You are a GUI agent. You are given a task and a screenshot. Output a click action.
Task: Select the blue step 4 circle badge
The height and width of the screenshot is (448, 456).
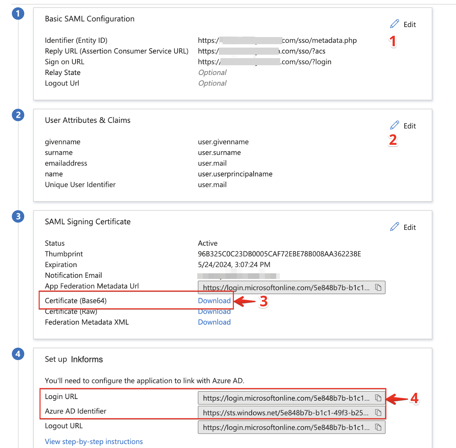tap(18, 354)
